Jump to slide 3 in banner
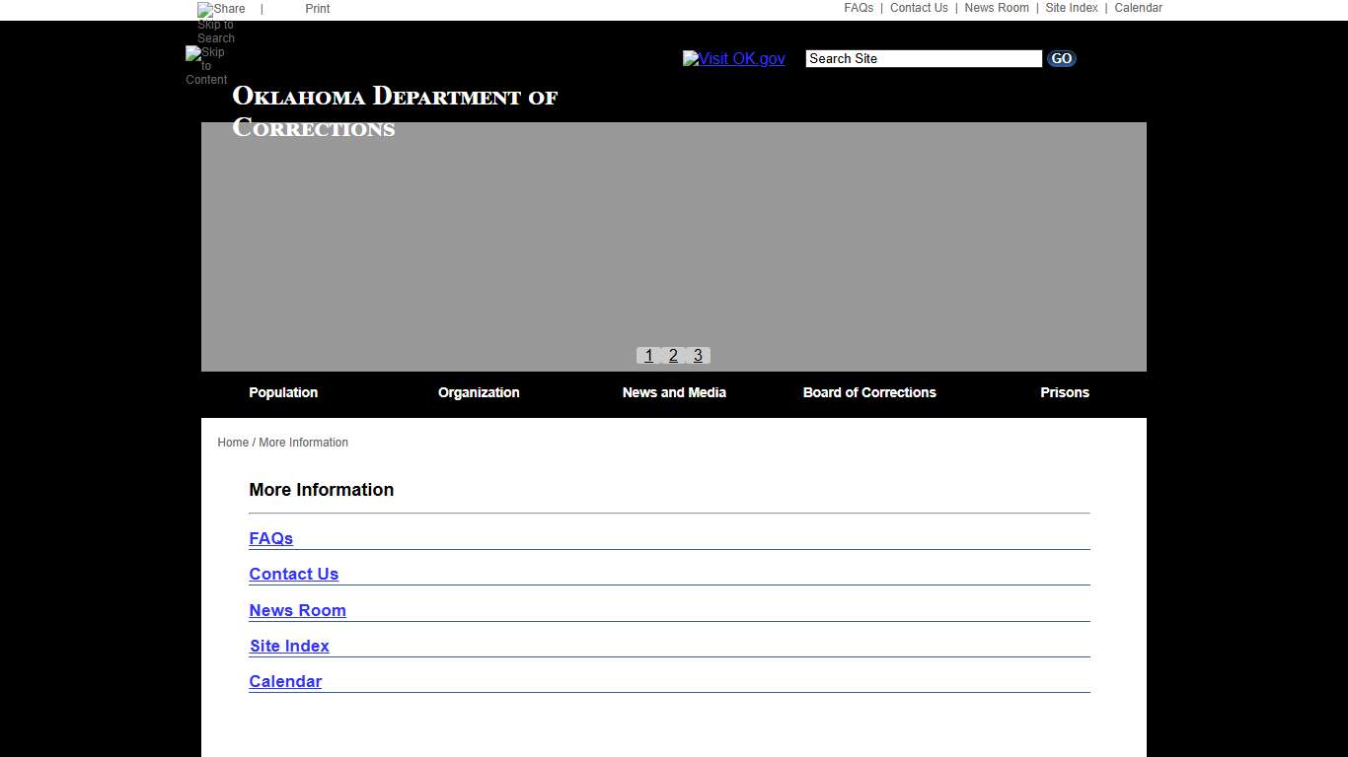 (698, 356)
